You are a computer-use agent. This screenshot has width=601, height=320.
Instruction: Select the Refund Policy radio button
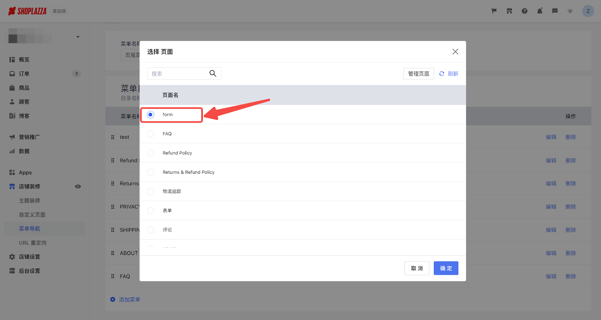pos(151,153)
